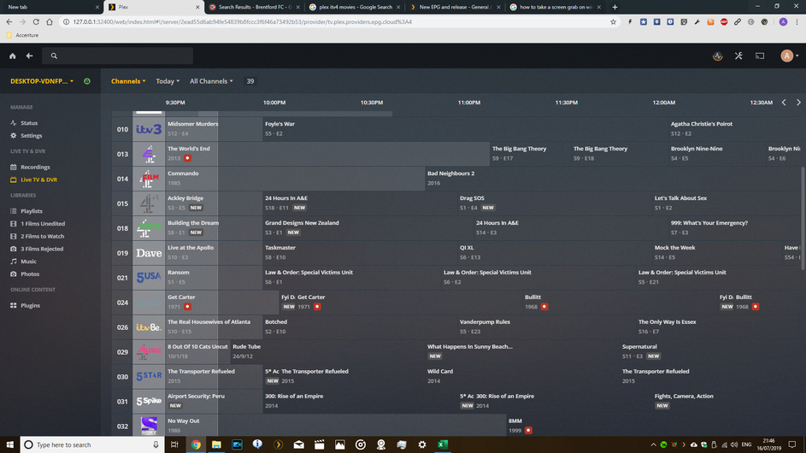806x453 pixels.
Task: Select the 5Spike channel logo
Action: click(149, 402)
